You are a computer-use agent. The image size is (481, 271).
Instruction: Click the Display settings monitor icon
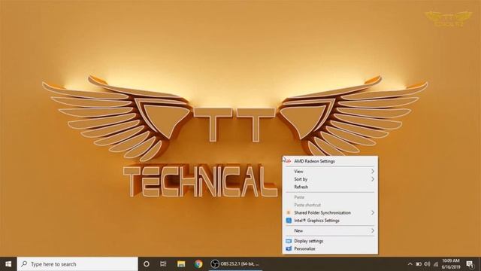[289, 241]
